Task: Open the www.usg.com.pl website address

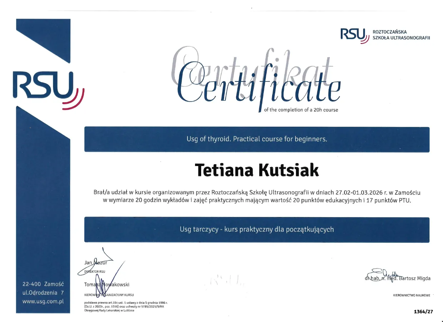Action: coord(43,301)
